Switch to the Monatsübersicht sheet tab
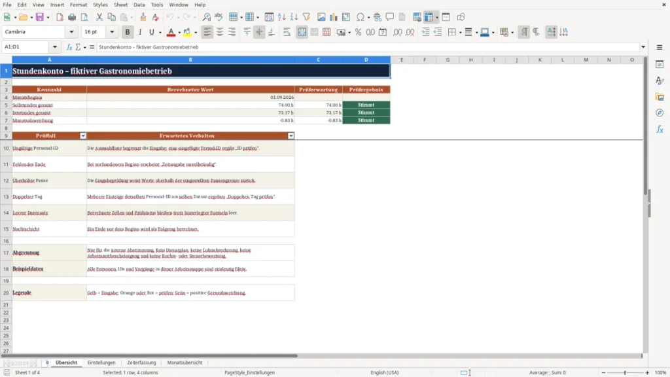This screenshot has width=670, height=377. [185, 363]
